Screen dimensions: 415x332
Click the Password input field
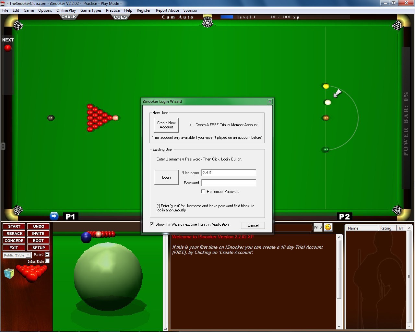tap(229, 183)
